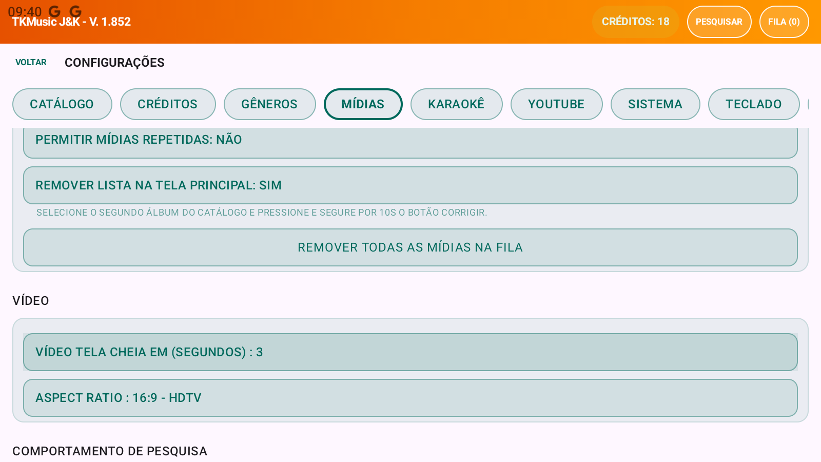Change the Aspect Ratio 16:9 HDTV setting

point(411,398)
